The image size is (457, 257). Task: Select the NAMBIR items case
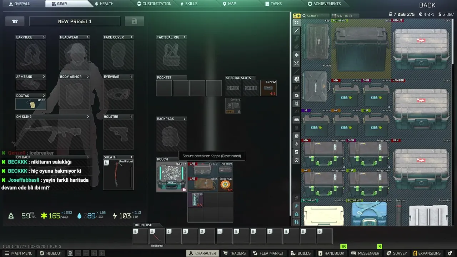click(422, 109)
